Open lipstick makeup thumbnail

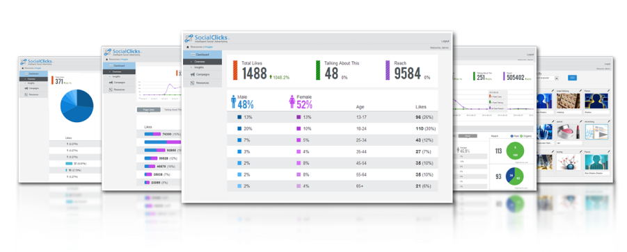[569, 131]
